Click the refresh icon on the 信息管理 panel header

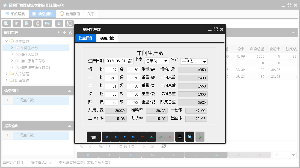pyautogui.click(x=70, y=32)
